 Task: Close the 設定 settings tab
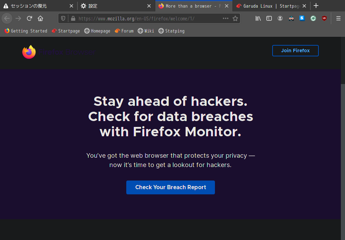pyautogui.click(x=149, y=6)
